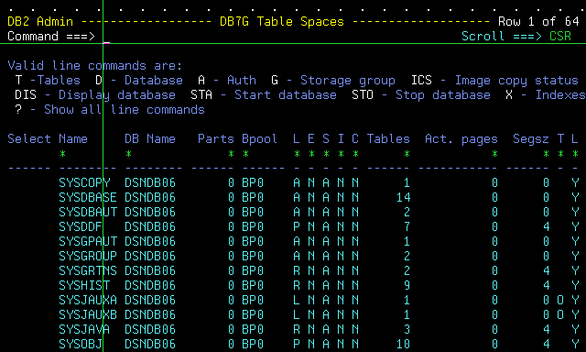
Task: Click the Segsz column header
Action: 531,138
